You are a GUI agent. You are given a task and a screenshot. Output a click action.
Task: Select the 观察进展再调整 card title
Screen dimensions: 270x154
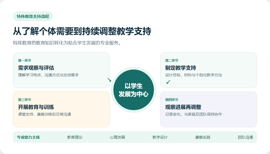tap(183, 107)
